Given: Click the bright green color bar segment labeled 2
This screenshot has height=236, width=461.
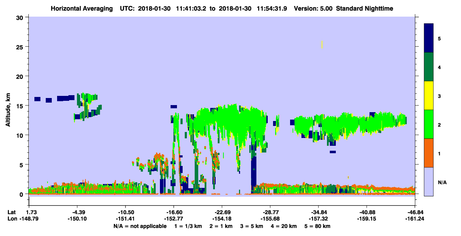Looking at the screenshot, I should point(429,124).
